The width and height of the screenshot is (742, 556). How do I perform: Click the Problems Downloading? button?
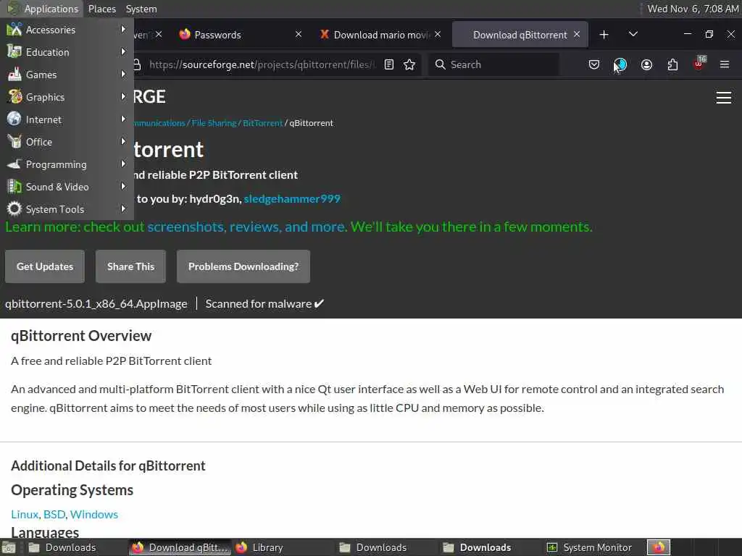(243, 266)
